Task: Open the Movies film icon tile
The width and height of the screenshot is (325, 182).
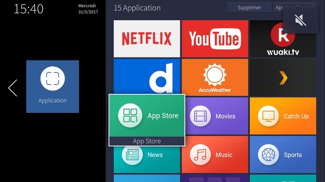Action: (214, 116)
